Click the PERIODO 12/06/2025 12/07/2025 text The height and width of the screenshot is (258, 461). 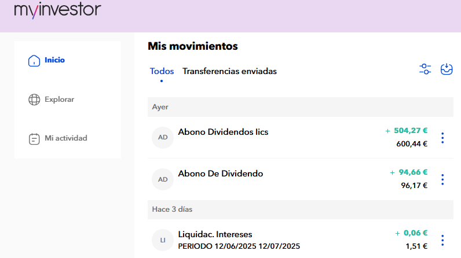(x=239, y=246)
